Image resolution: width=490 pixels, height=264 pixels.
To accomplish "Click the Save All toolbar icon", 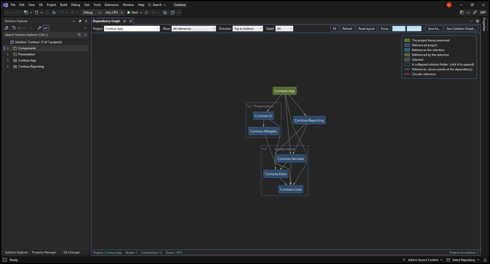I will point(54,12).
